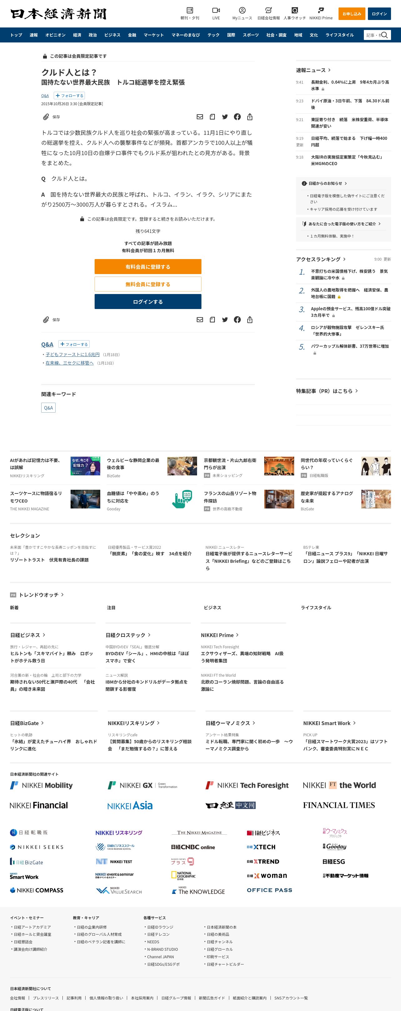Expand the アクセスランキング chevron
This screenshot has height=1011, width=401.
(344, 259)
